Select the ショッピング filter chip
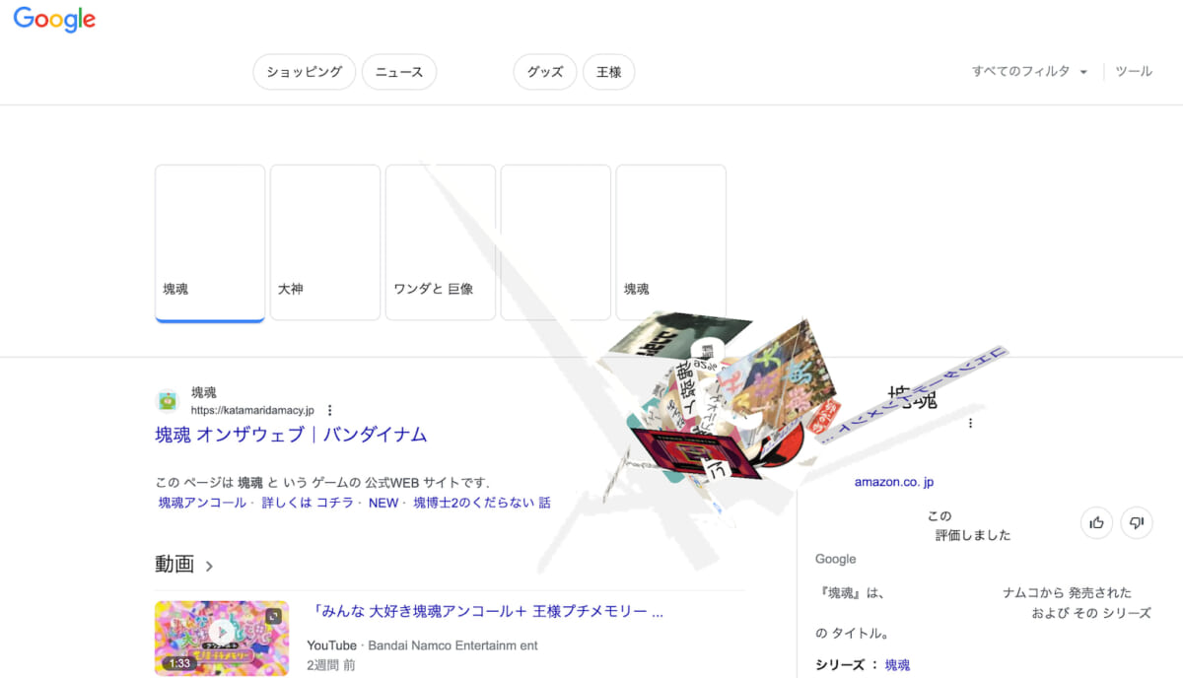Image resolution: width=1183 pixels, height=678 pixels. tap(305, 72)
